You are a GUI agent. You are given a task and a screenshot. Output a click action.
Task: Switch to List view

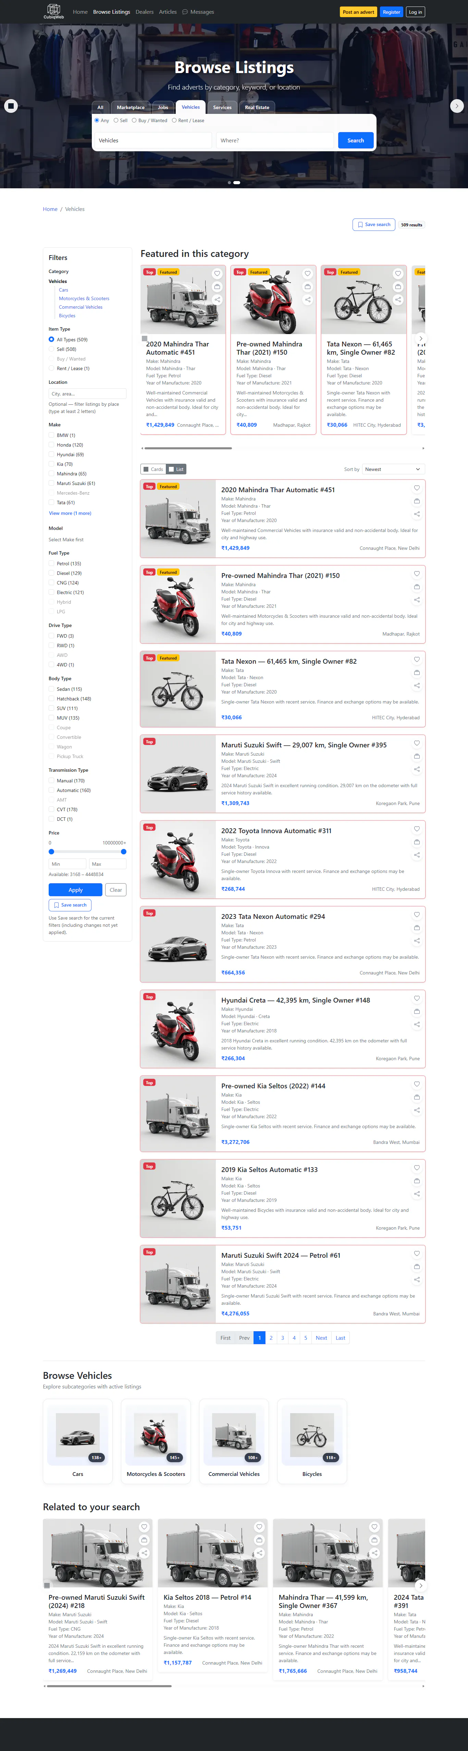click(176, 469)
